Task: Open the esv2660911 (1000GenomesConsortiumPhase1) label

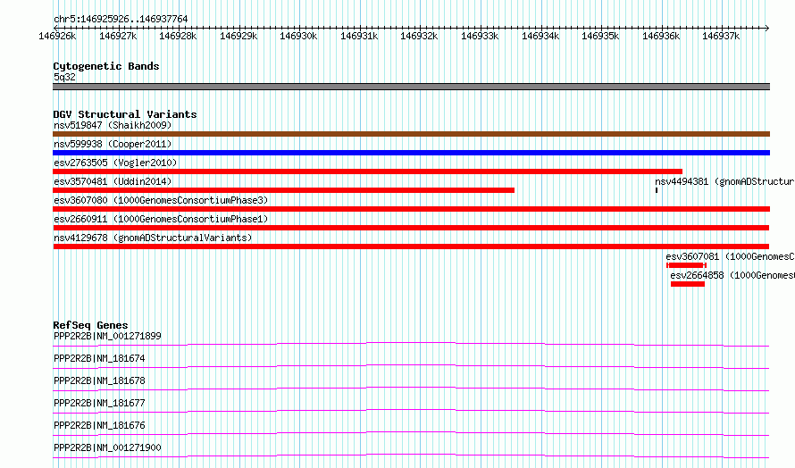Action: pyautogui.click(x=161, y=219)
